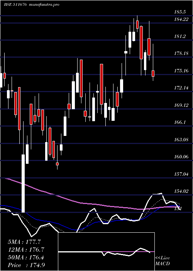
Task: Click the 178.18 price axis label
Action: point(181,53)
